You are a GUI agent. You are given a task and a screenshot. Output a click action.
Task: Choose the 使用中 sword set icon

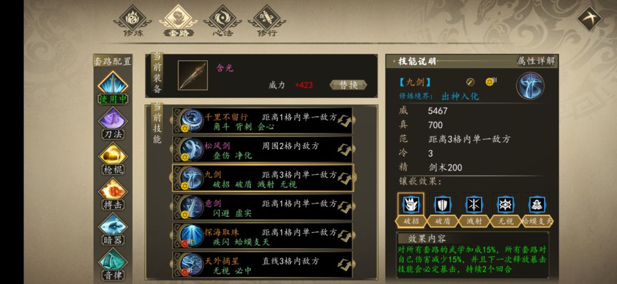(113, 83)
